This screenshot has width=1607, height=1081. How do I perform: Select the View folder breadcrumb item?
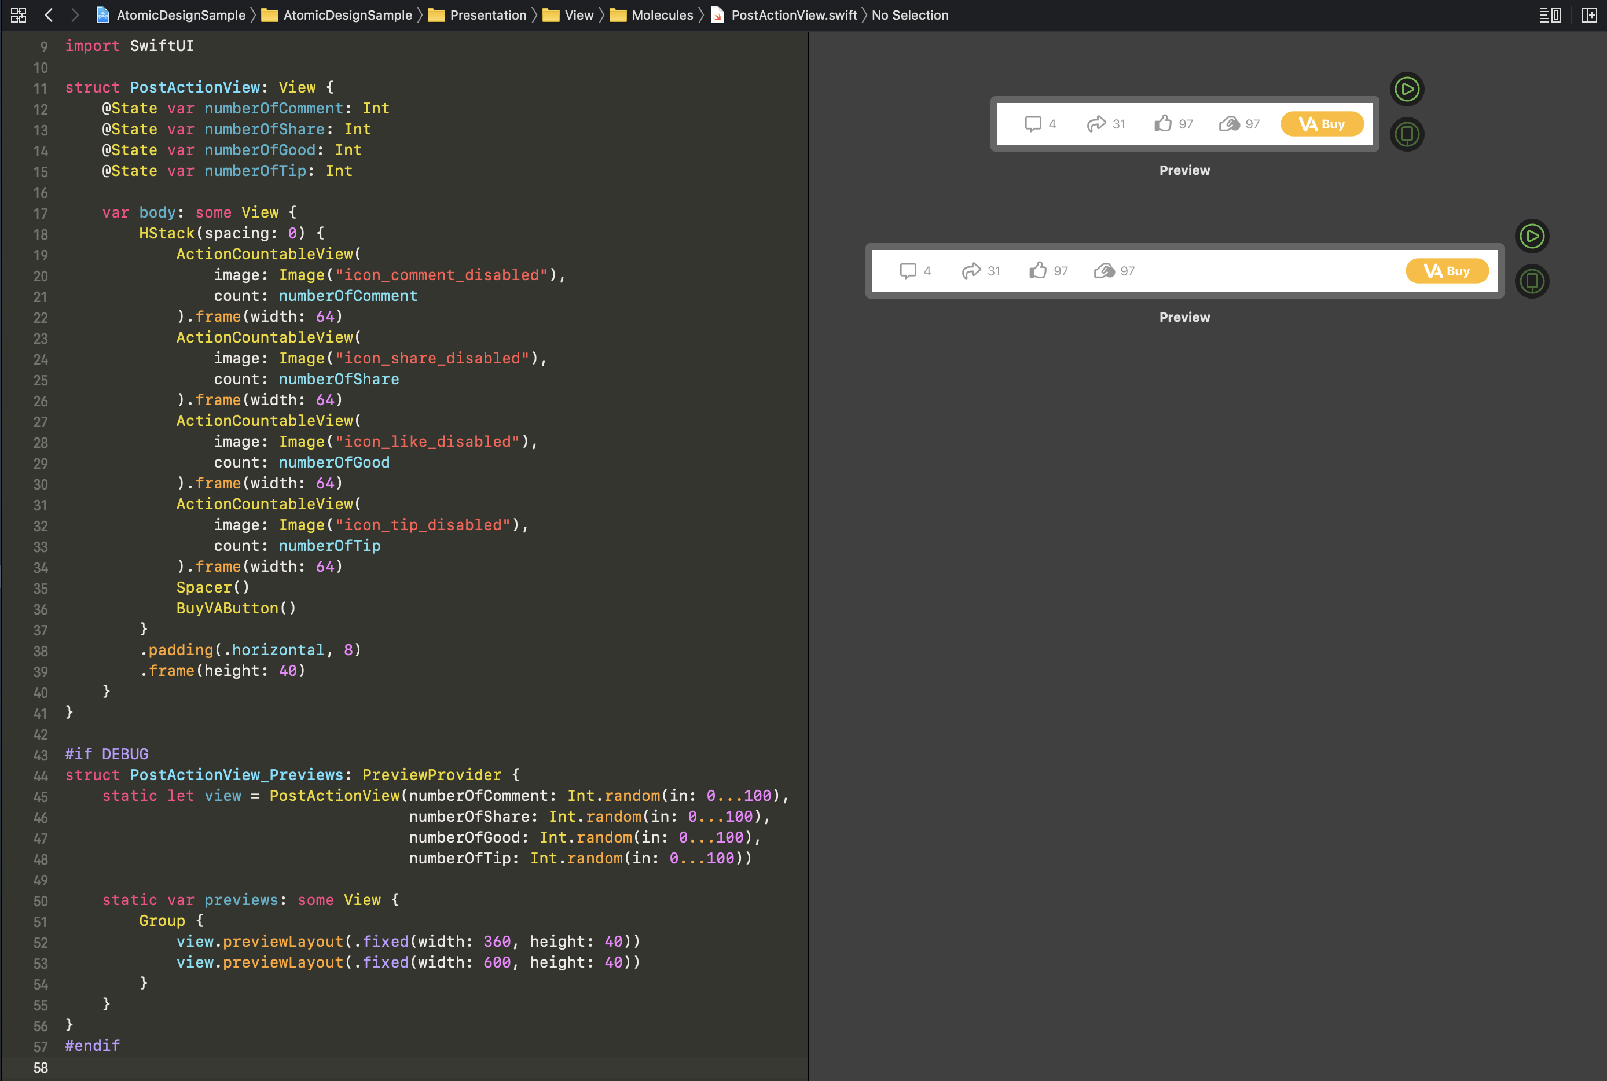pos(578,14)
